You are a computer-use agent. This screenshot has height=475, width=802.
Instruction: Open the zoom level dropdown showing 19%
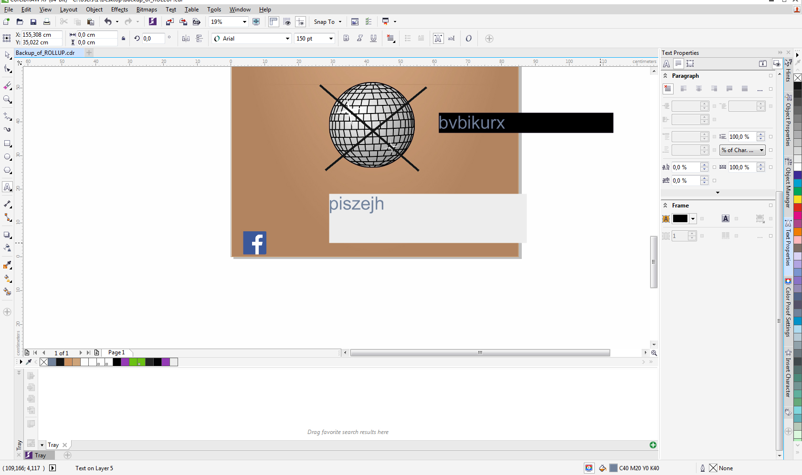(244, 22)
